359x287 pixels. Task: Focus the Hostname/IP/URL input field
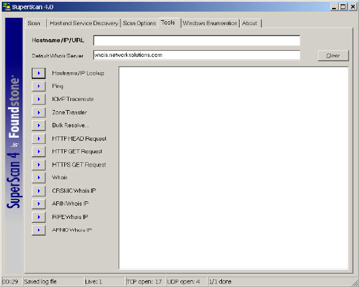(x=197, y=40)
